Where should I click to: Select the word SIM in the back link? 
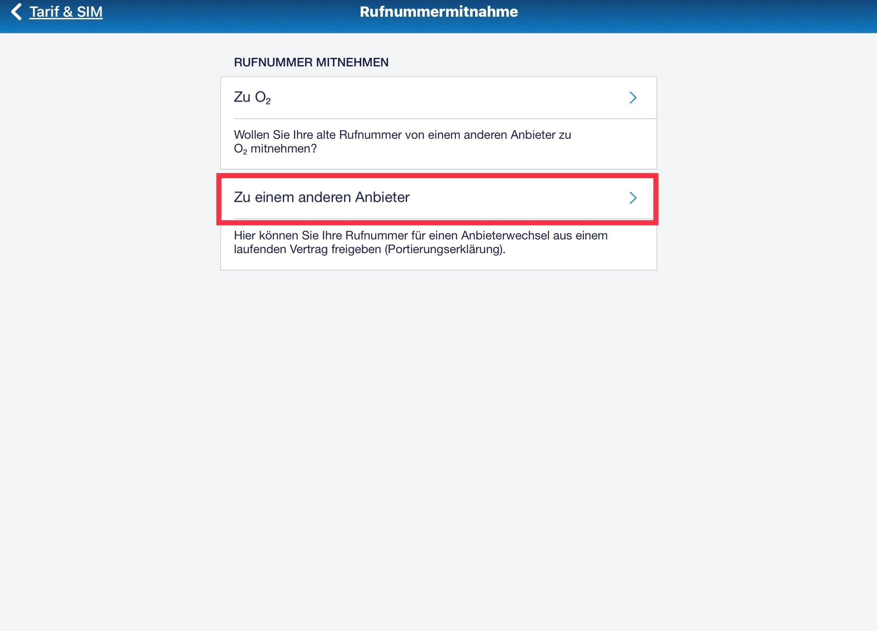(x=90, y=12)
